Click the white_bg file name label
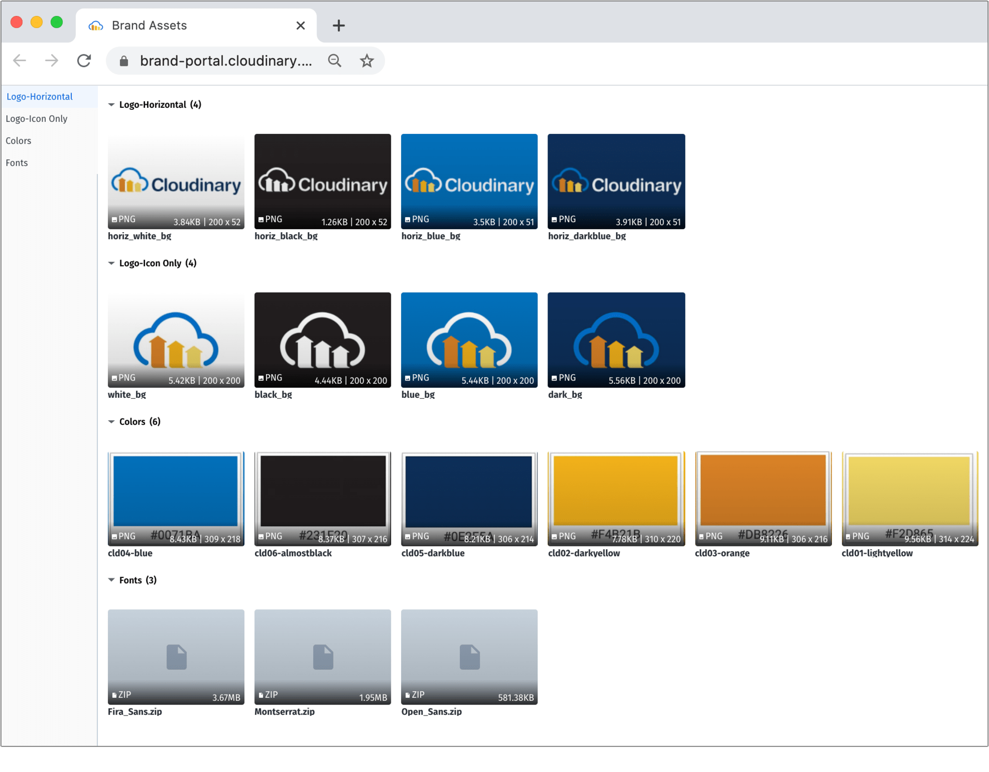 click(127, 394)
